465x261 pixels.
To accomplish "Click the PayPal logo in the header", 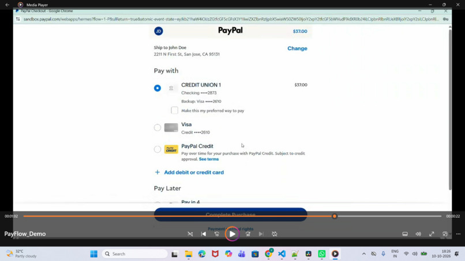I will (230, 31).
